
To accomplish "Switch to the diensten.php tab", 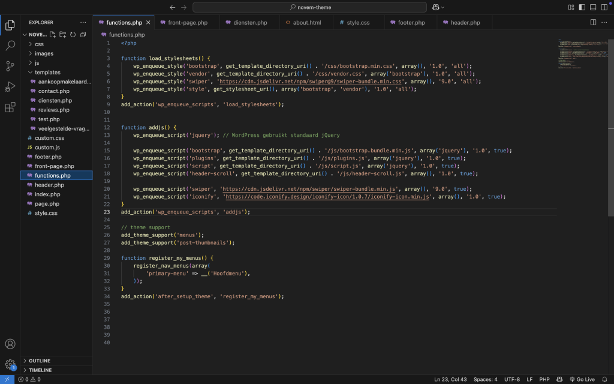I will point(250,23).
